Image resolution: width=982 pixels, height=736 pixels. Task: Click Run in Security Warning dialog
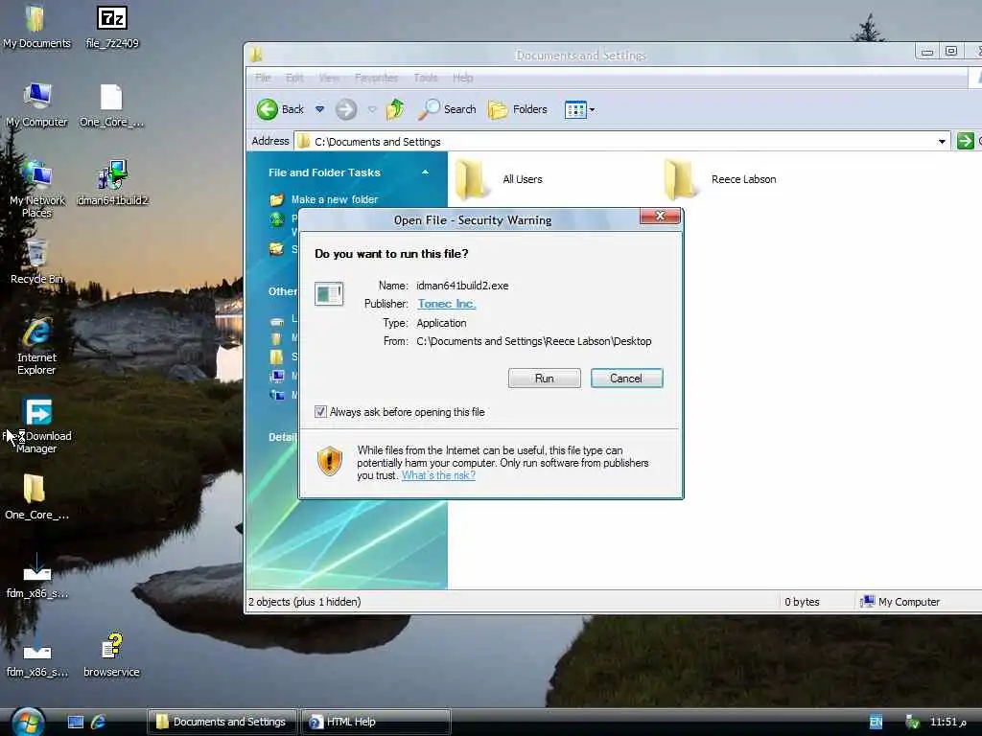pos(545,379)
